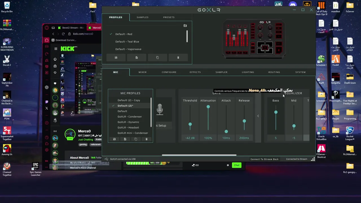
Task: Open Kick browse icon in sidebar
Action: 55,66
